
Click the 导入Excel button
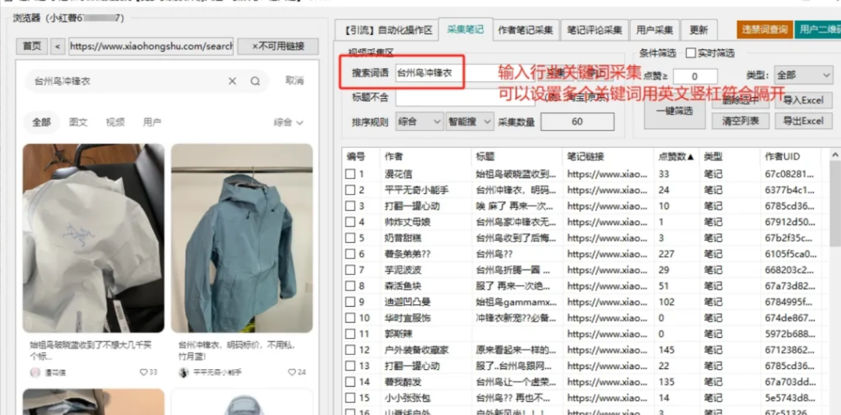803,100
